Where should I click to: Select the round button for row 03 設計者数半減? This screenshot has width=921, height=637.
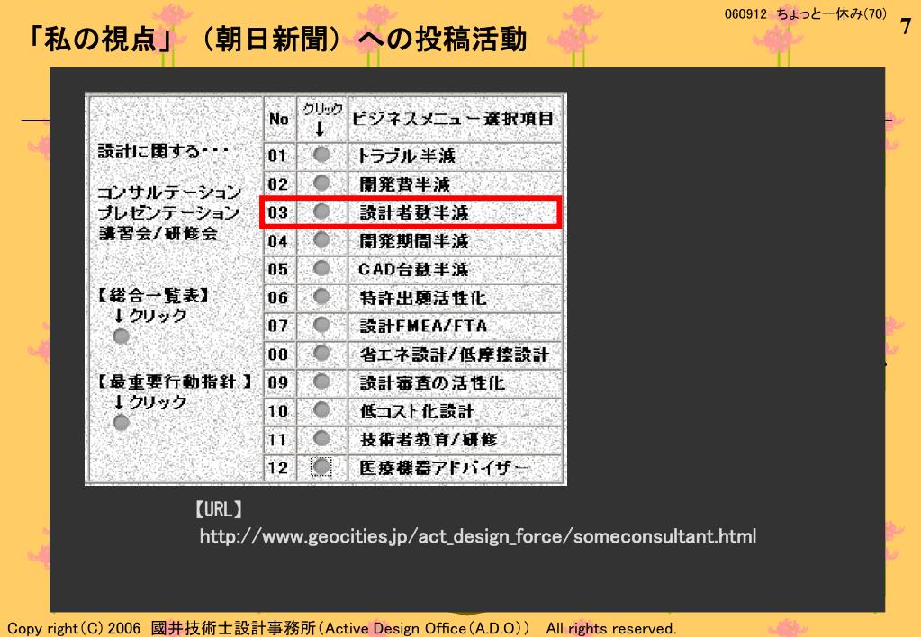(x=321, y=211)
